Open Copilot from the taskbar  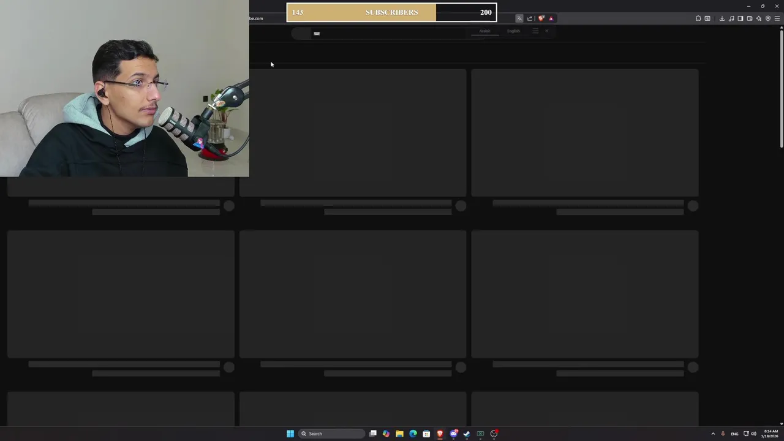click(x=386, y=434)
